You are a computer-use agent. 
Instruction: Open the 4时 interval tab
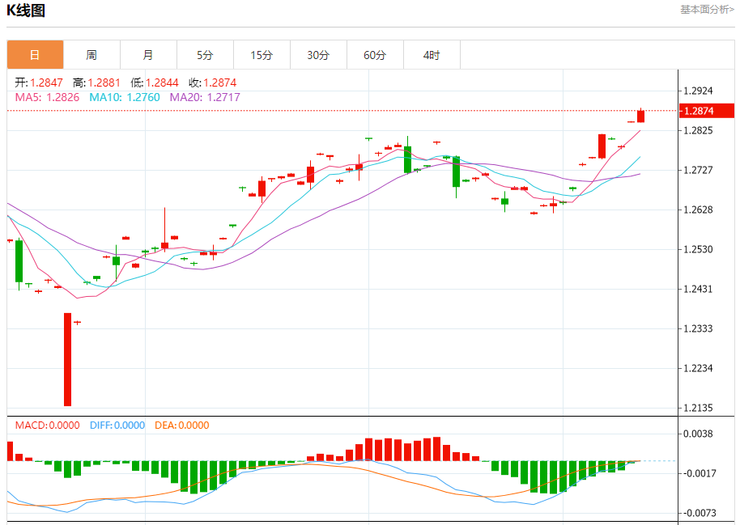tap(432, 55)
